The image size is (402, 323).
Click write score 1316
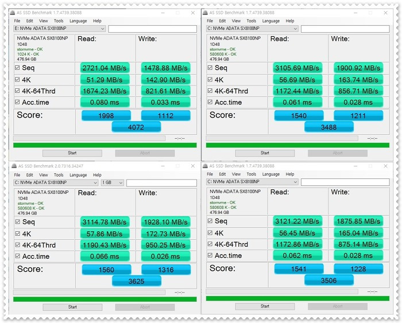tap(166, 270)
